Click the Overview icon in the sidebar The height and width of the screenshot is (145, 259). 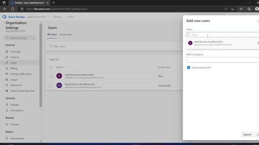(7, 52)
